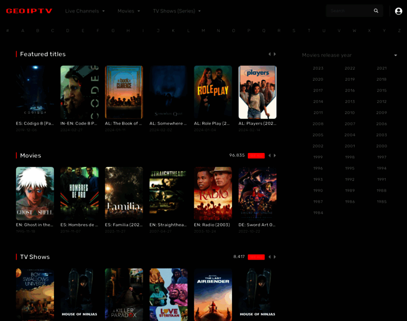
Task: Open the Movies dropdown in navigation bar
Action: coord(129,11)
